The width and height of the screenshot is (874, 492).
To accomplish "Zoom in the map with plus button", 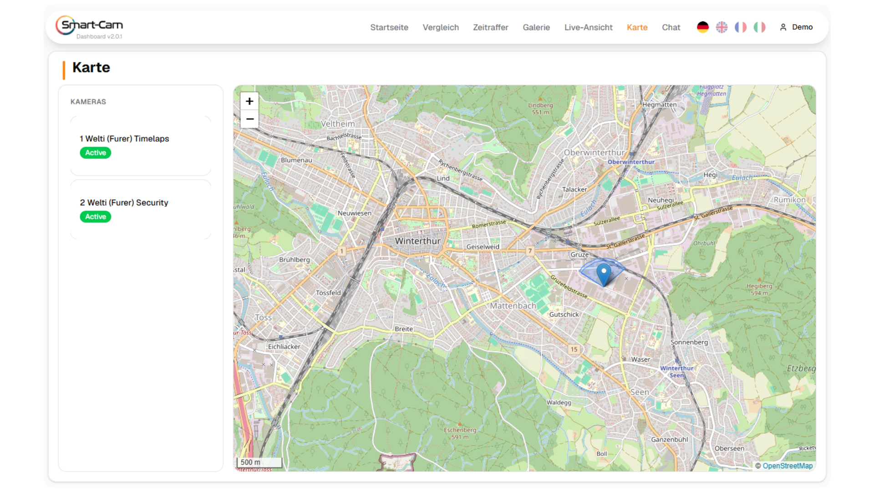I will [x=249, y=101].
